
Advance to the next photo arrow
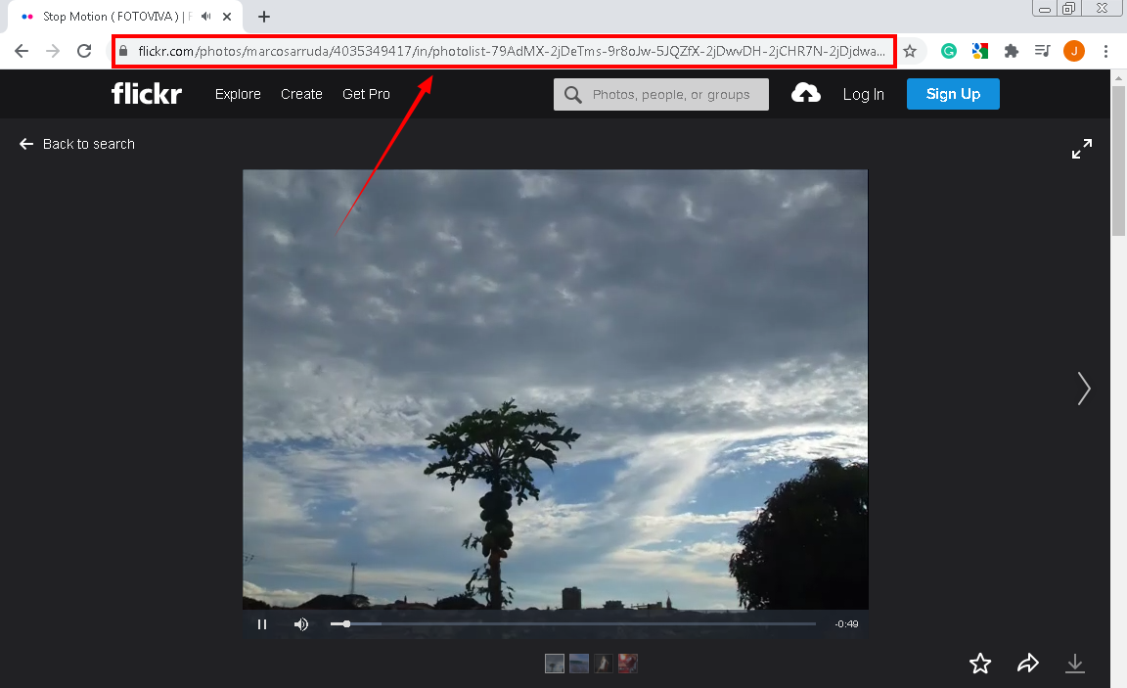click(x=1083, y=389)
